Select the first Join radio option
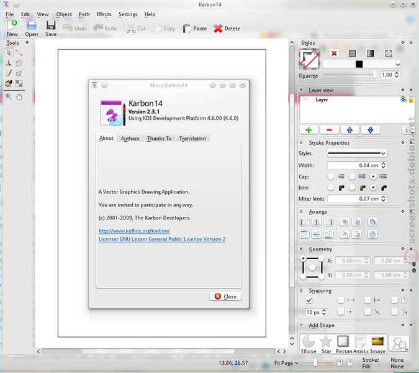The height and width of the screenshot is (373, 419). [331, 188]
